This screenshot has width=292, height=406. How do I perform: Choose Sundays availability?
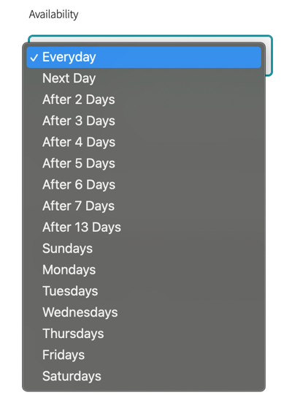[144, 248]
